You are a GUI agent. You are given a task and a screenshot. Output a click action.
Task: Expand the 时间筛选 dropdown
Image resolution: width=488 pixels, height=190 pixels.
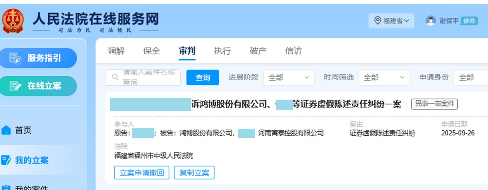click(384, 77)
